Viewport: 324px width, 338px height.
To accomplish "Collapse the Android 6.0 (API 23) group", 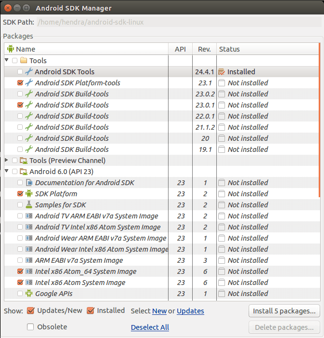I will click(x=6, y=171).
